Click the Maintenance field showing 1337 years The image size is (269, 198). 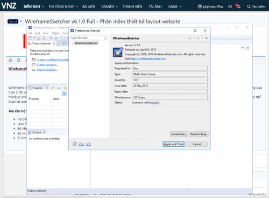169,97
